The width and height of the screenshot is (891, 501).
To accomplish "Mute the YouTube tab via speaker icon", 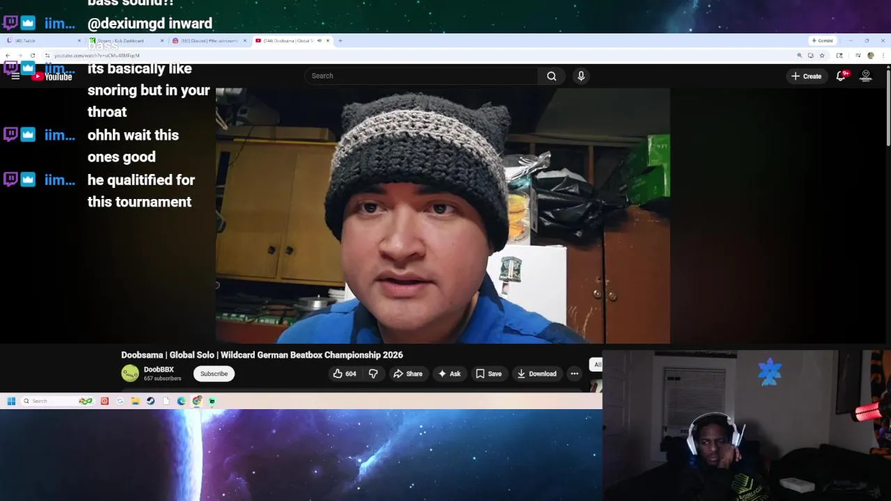I will click(x=320, y=40).
